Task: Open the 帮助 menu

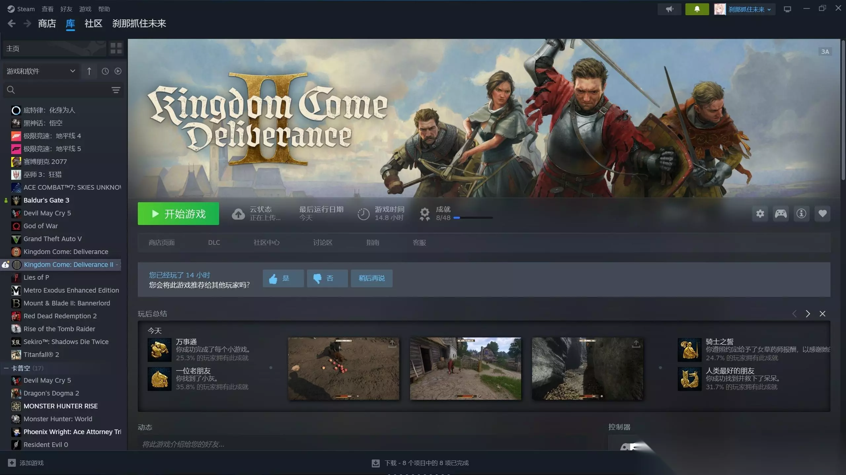Action: tap(104, 9)
